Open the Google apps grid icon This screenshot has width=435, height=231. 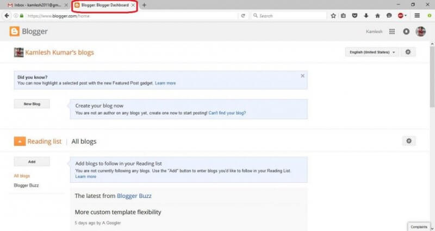tap(391, 31)
